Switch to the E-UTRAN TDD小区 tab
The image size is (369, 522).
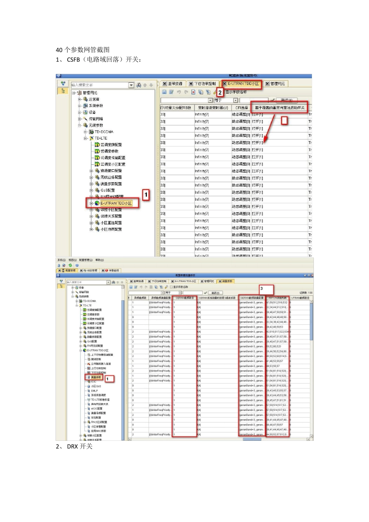243,84
